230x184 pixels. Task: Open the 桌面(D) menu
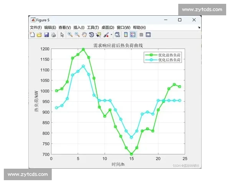[x=108, y=28]
